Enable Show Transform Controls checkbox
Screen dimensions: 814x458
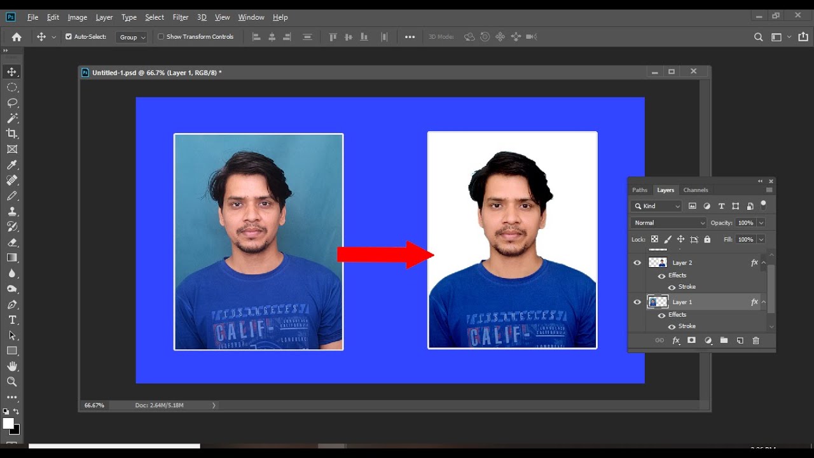pyautogui.click(x=161, y=37)
